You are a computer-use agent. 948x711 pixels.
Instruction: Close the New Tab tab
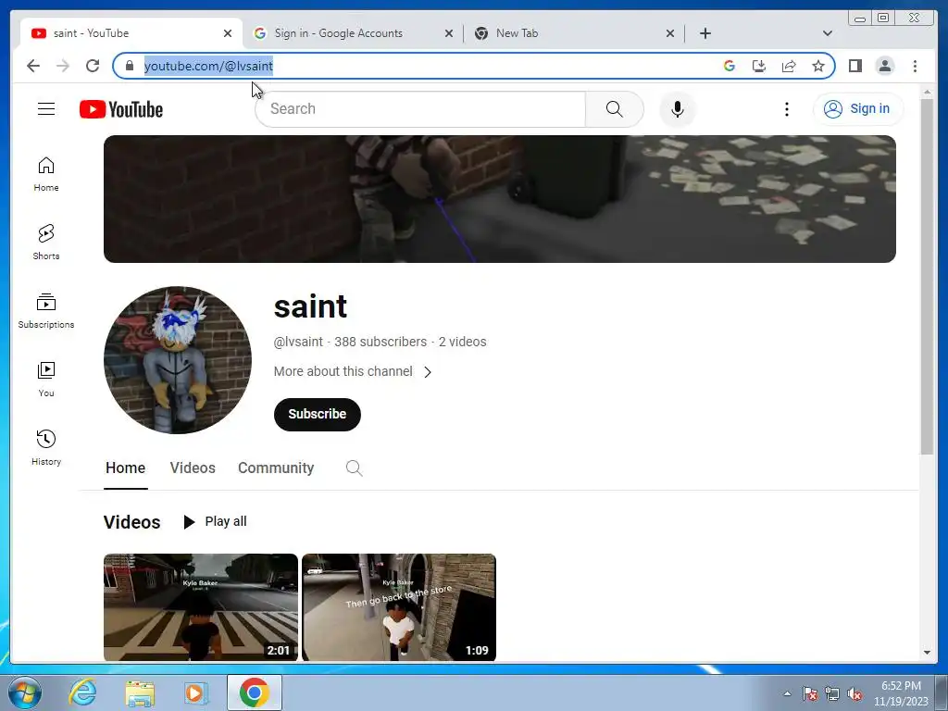coord(670,33)
